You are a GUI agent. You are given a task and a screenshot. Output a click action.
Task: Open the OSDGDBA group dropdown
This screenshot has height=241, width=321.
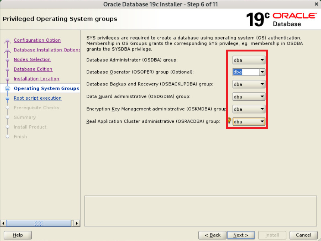pyautogui.click(x=249, y=97)
